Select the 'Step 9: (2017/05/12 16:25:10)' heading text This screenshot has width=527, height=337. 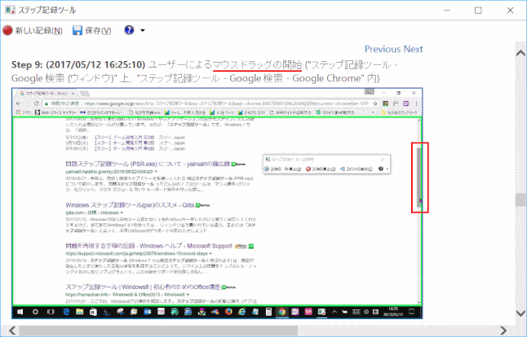pos(78,64)
